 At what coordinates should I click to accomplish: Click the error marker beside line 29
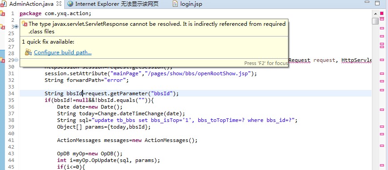3,60
